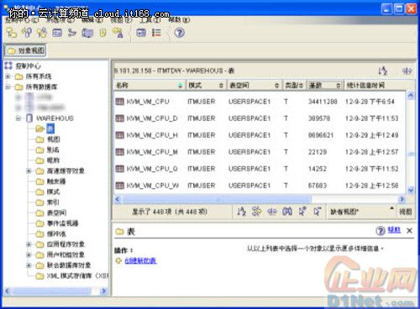Viewport: 420px width, 309px height.
Task: Open the Health Center monitor toolbar icon
Action: [87, 33]
